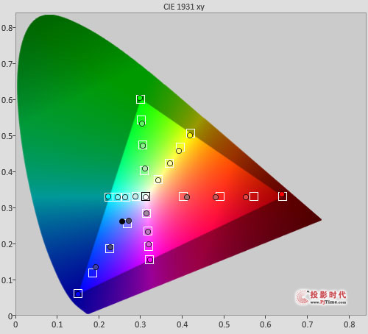This screenshot has width=368, height=334.
Task: Select the 25% yellow measured circle
Action: [158, 180]
